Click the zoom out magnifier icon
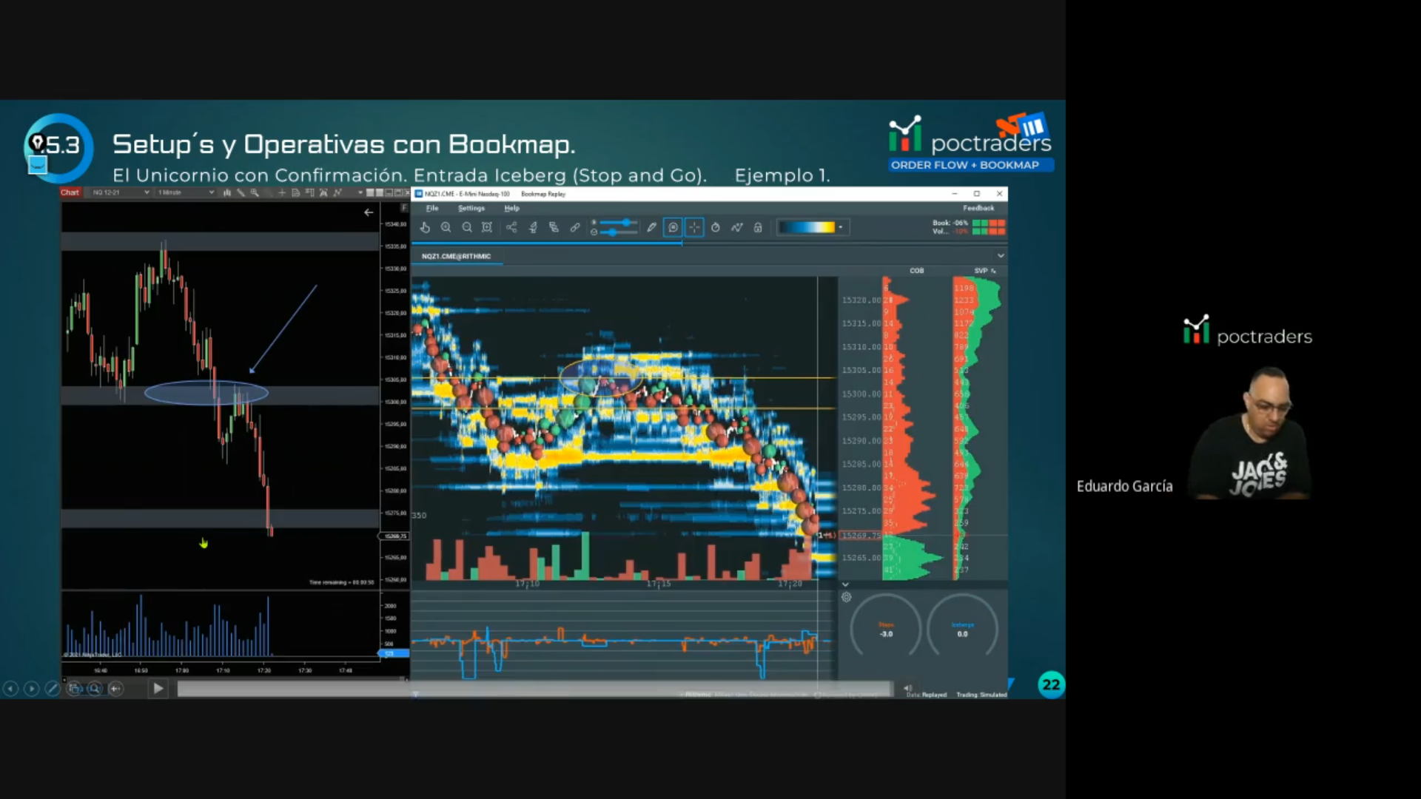Image resolution: width=1421 pixels, height=799 pixels. (x=467, y=228)
